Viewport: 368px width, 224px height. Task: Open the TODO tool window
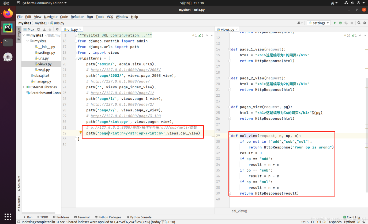[42, 217]
